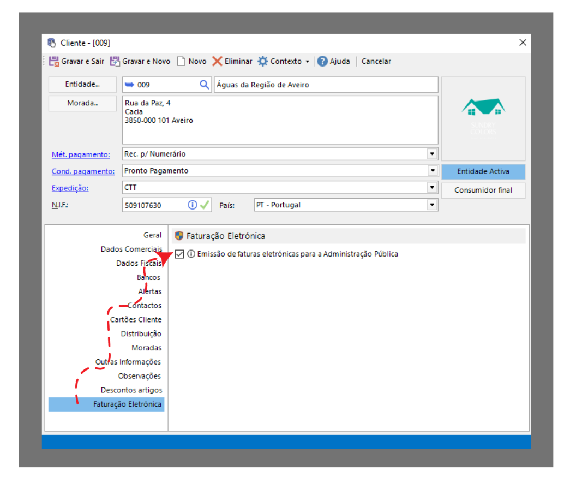Select the Observações section

click(139, 376)
